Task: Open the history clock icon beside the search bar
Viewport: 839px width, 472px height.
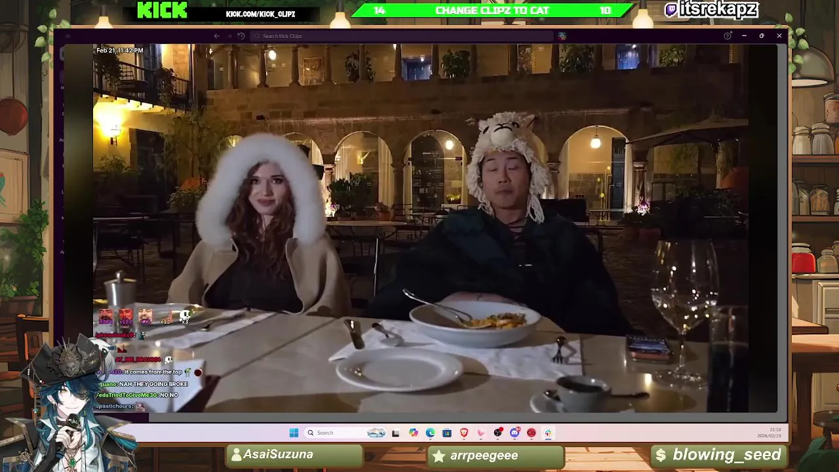Action: [x=241, y=36]
